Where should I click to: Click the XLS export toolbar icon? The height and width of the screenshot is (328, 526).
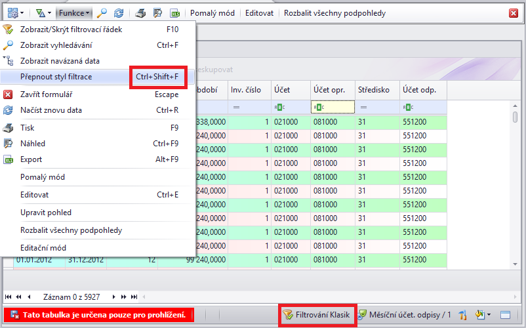tap(175, 13)
